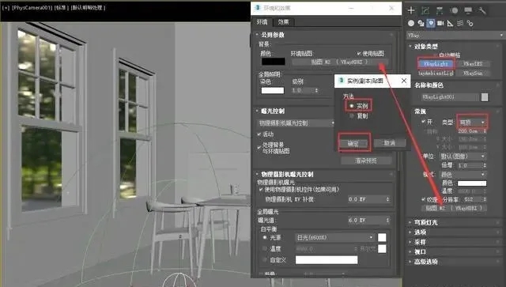Open the Modify panel icon
Screen dimensions: 506x287
[x=425, y=10]
